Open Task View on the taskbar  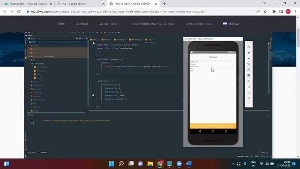tap(131, 164)
